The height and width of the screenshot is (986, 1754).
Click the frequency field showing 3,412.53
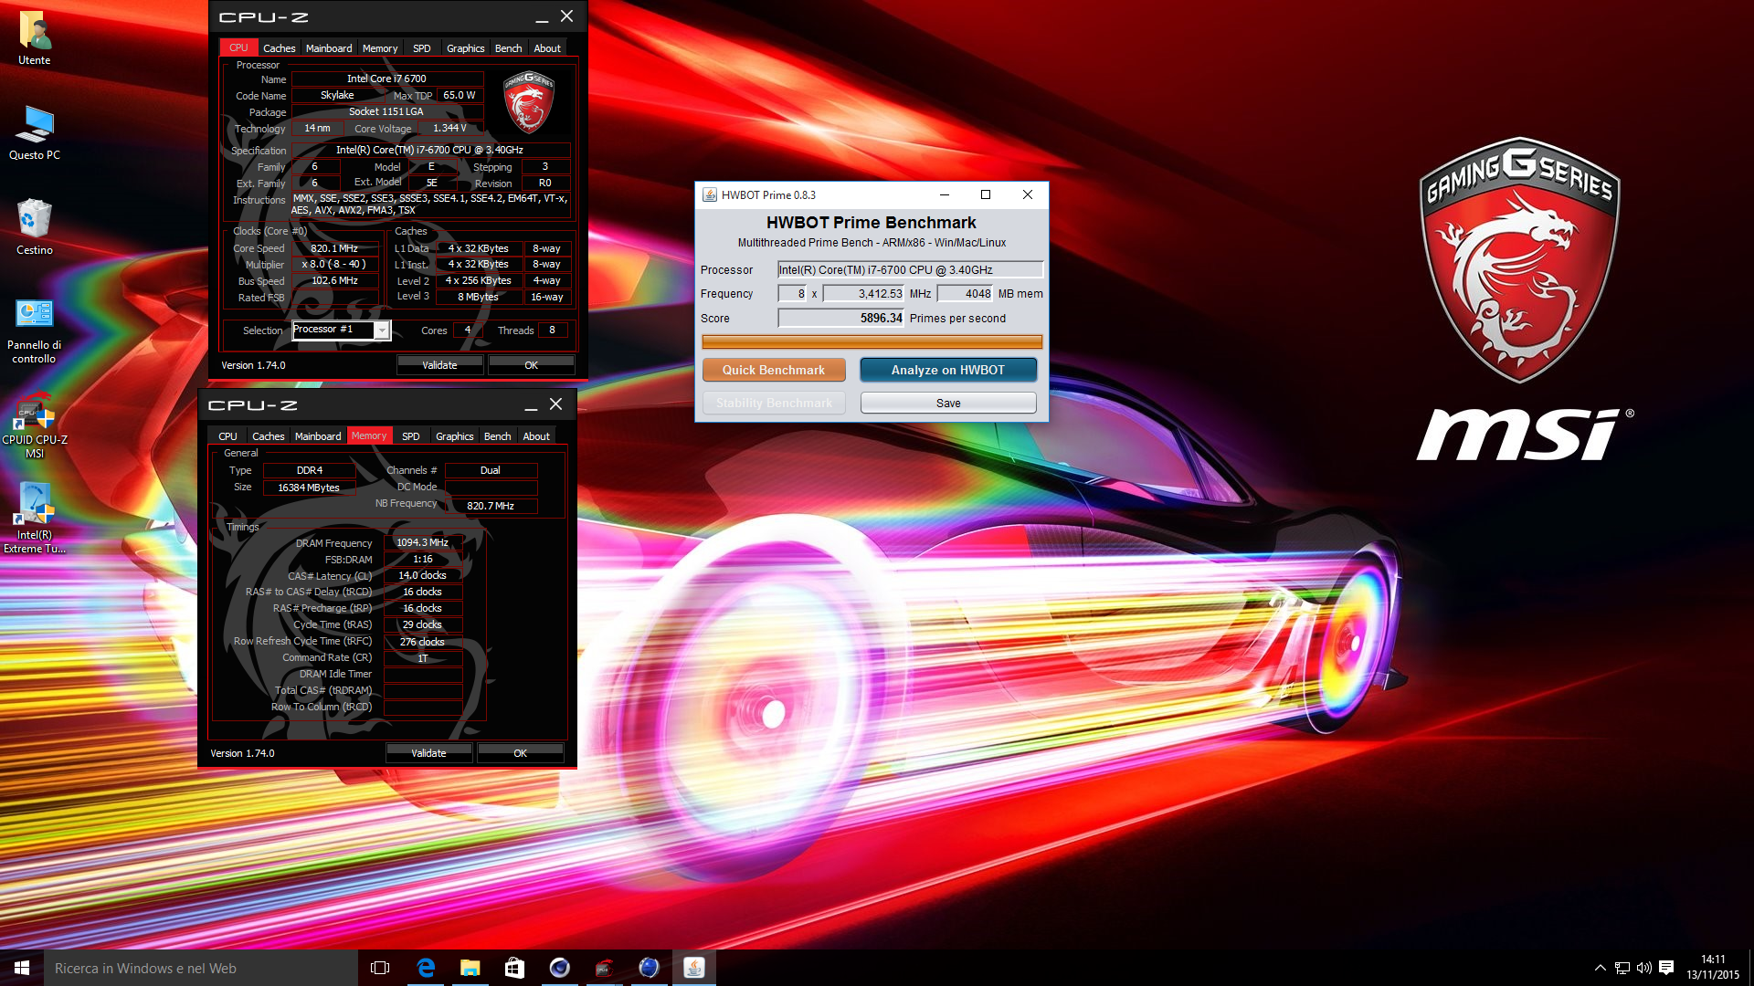click(x=863, y=293)
